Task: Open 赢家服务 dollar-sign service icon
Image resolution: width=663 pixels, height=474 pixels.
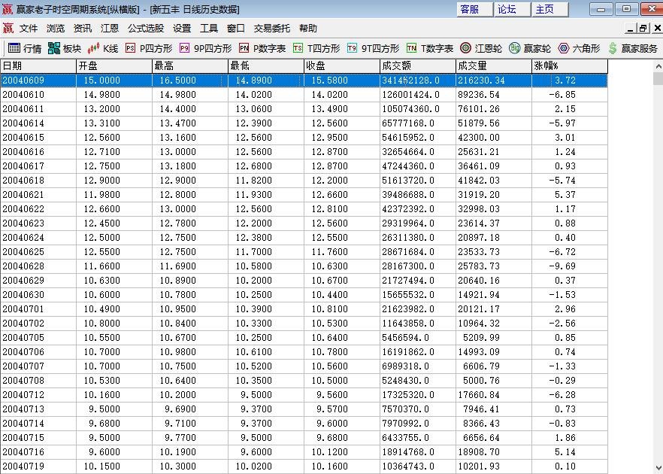Action: 613,48
